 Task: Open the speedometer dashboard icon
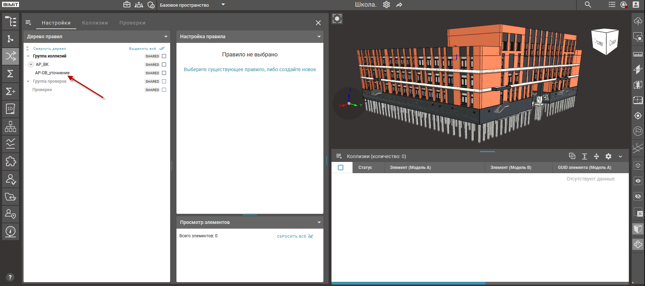point(11,231)
